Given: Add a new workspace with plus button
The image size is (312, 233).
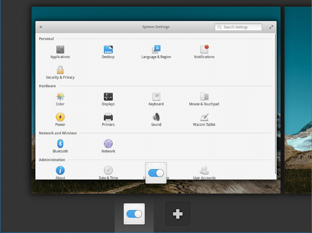Looking at the screenshot, I should click(178, 214).
